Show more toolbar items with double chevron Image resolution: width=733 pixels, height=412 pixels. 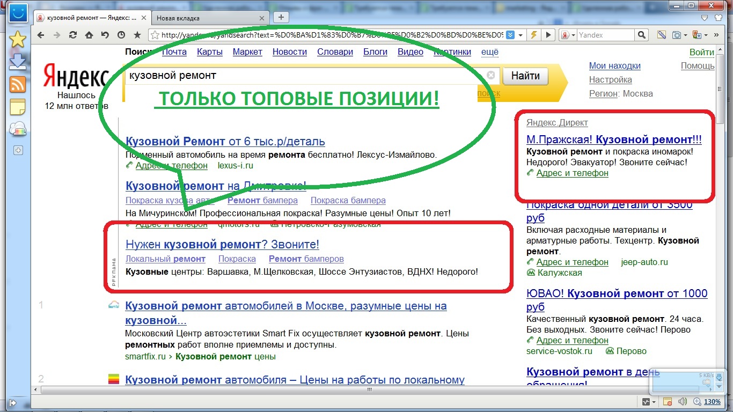(717, 35)
